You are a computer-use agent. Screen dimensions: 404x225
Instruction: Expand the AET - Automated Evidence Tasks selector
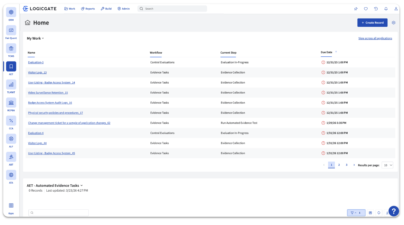point(54,186)
